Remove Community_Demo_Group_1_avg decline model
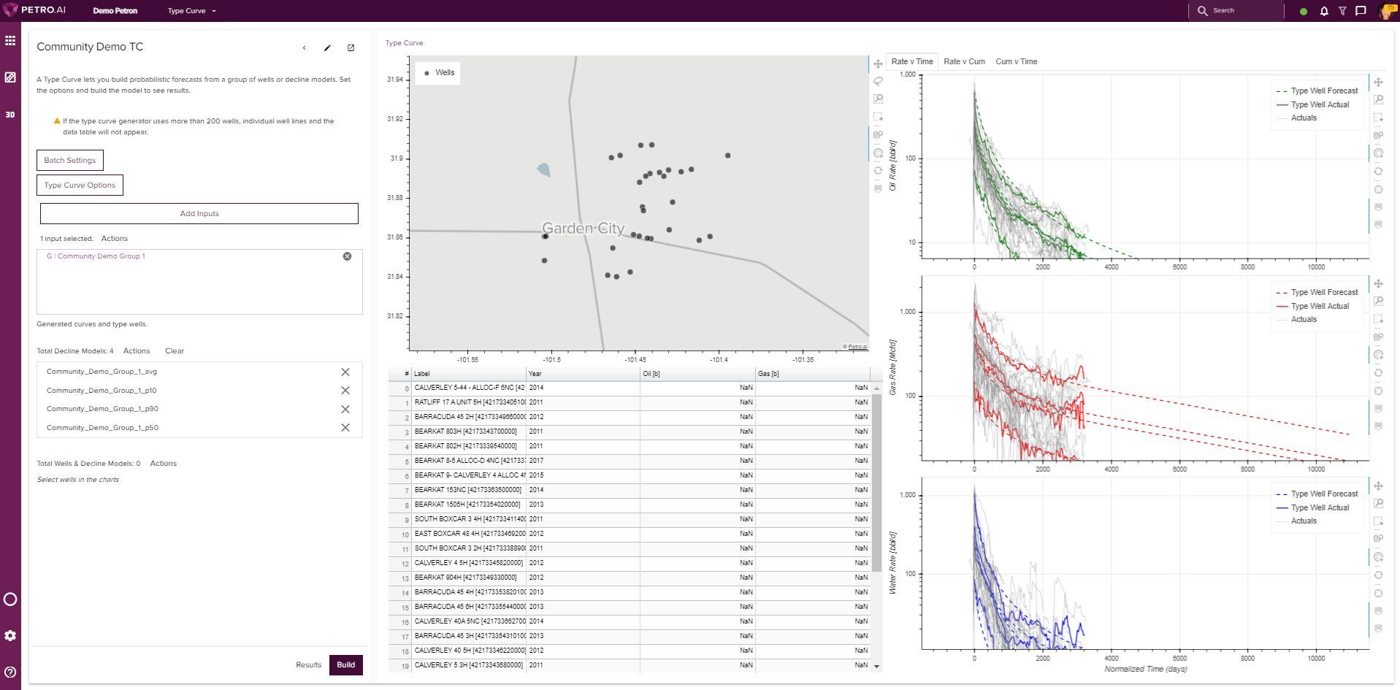The height and width of the screenshot is (690, 1400). (345, 372)
